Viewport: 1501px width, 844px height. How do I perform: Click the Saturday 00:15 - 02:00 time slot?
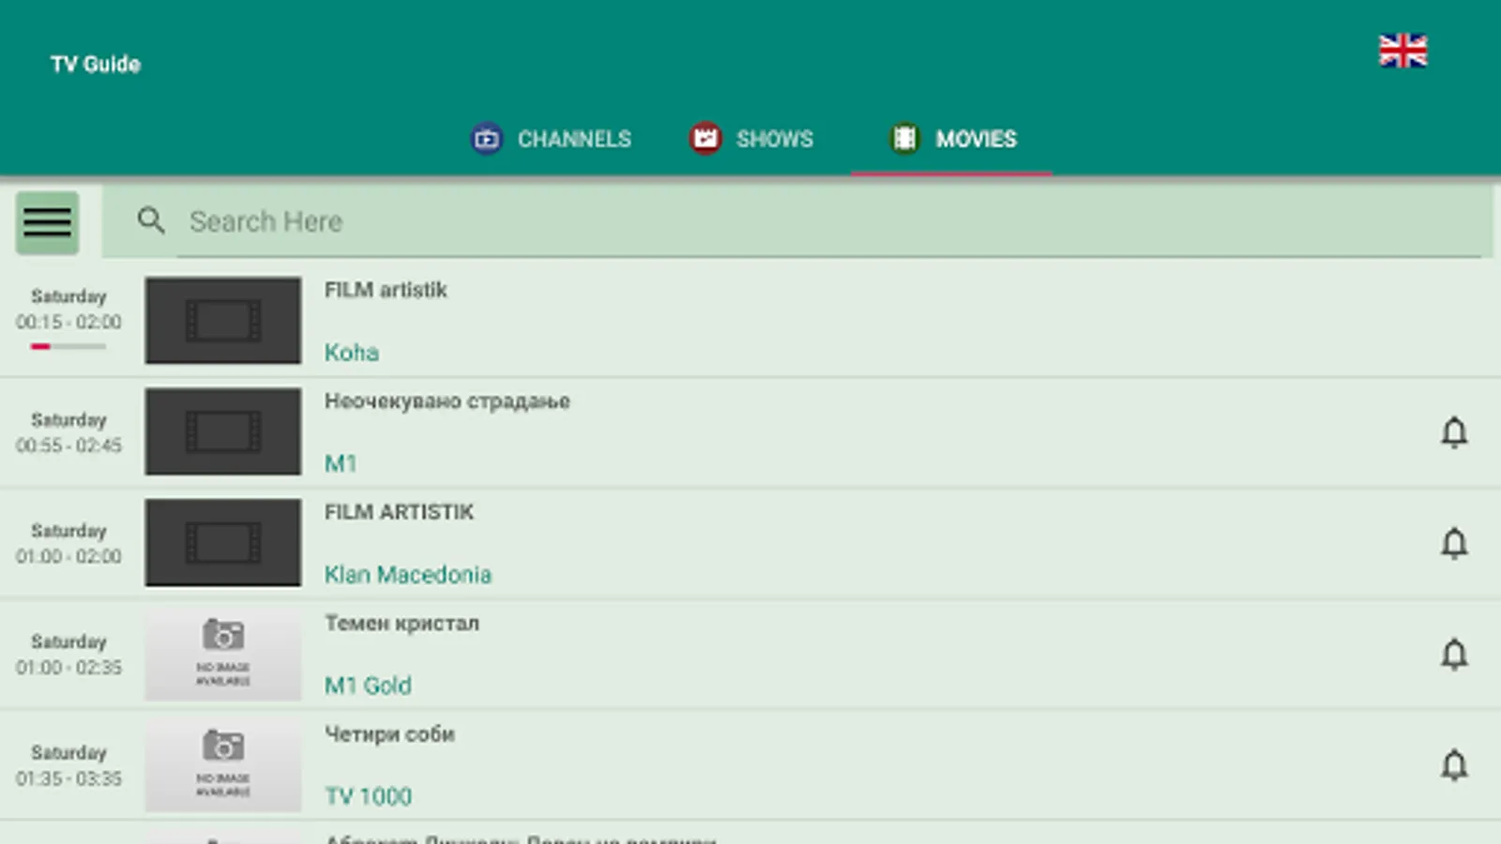68,309
